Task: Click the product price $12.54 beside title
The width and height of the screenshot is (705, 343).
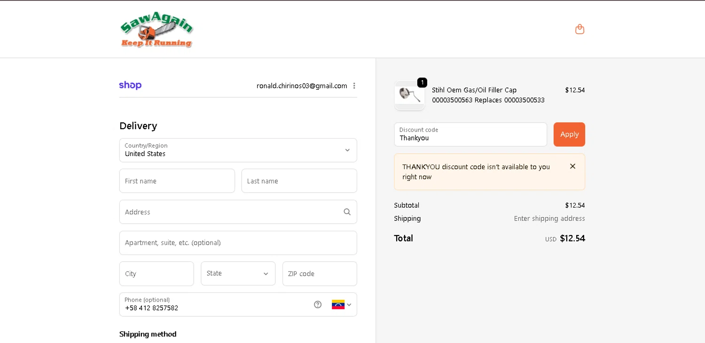Action: point(575,90)
